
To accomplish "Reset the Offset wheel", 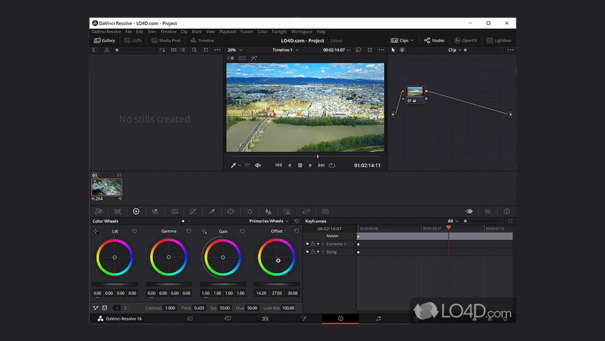I will pos(296,231).
